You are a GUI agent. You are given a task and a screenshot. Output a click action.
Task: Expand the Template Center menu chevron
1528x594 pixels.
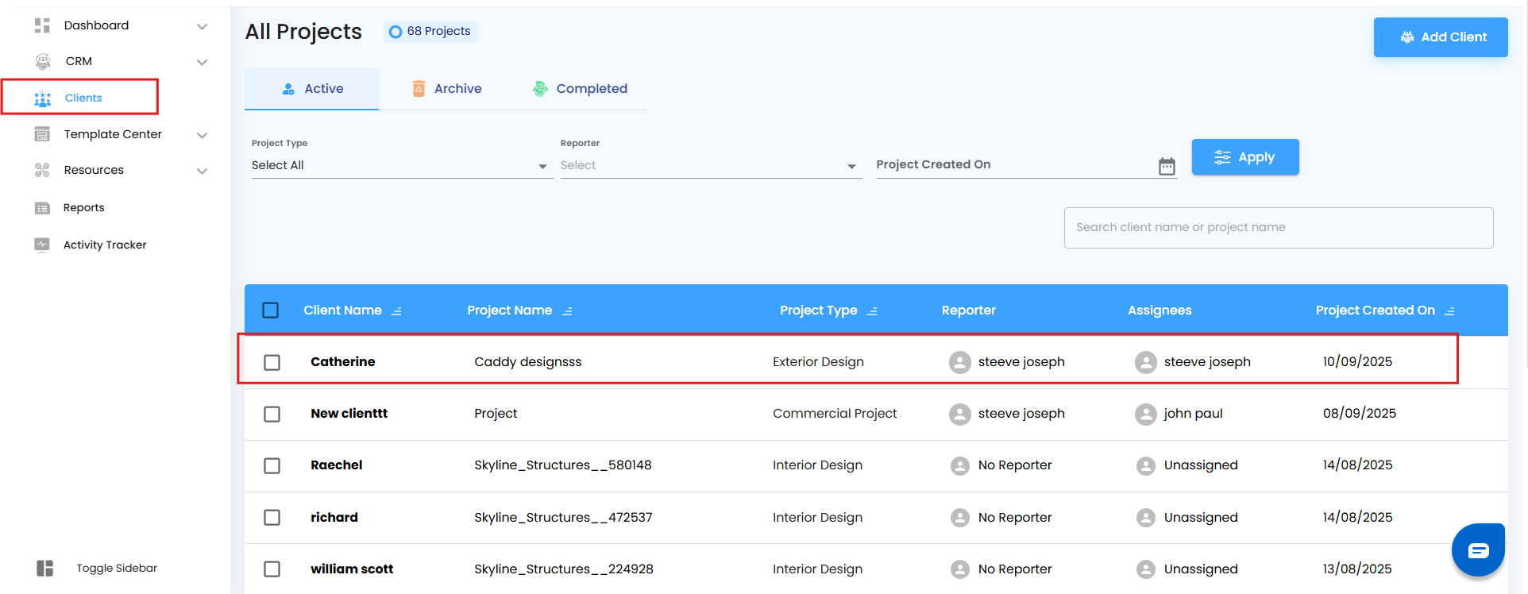click(x=202, y=135)
